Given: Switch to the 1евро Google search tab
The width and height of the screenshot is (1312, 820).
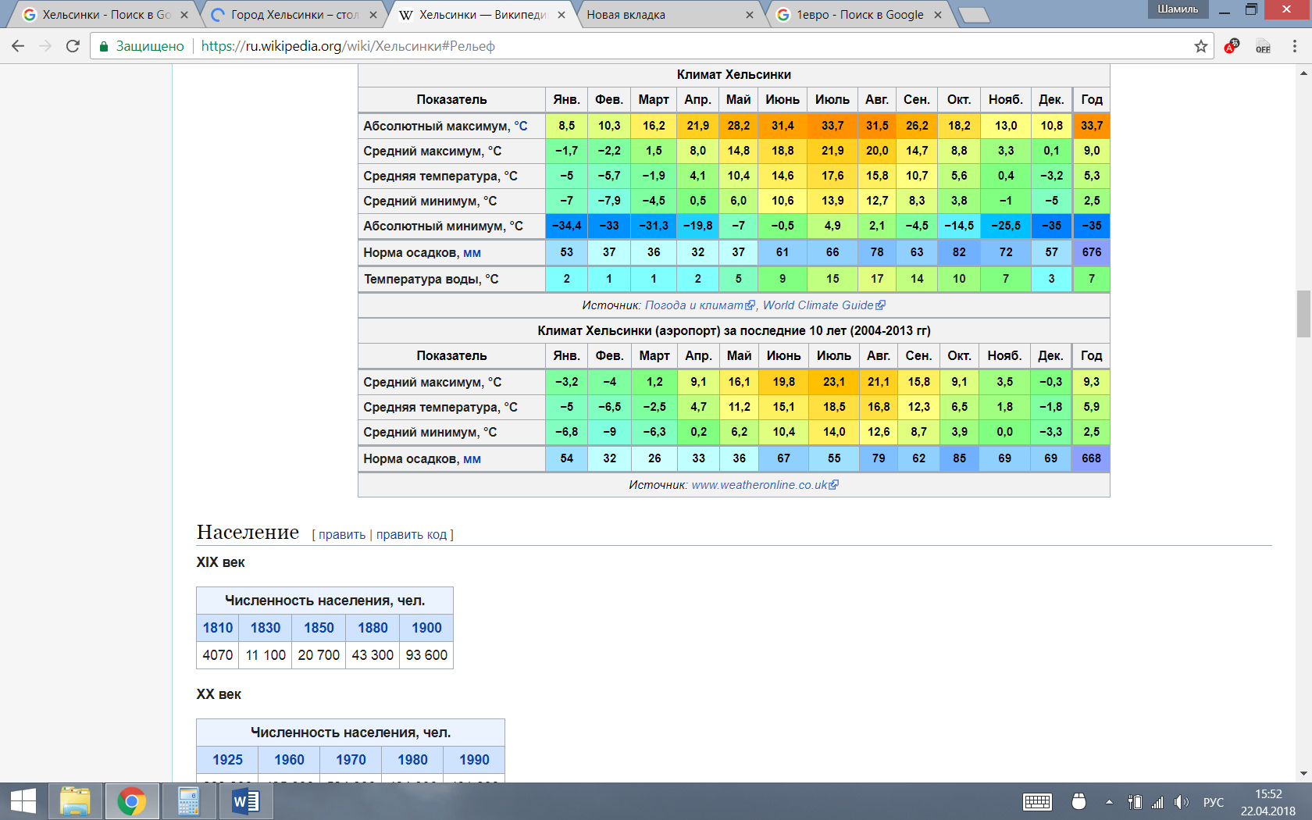Looking at the screenshot, I should coord(859,15).
